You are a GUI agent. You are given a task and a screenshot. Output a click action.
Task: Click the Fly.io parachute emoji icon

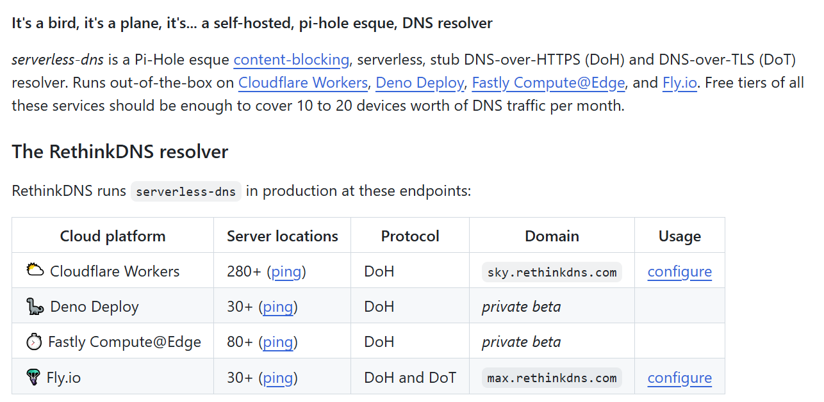(x=33, y=378)
